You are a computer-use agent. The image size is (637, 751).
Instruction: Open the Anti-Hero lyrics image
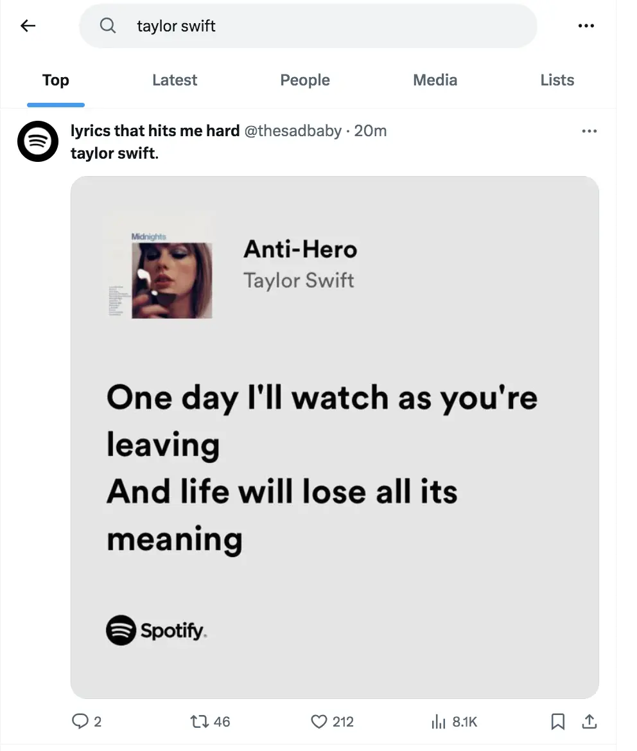(x=335, y=437)
